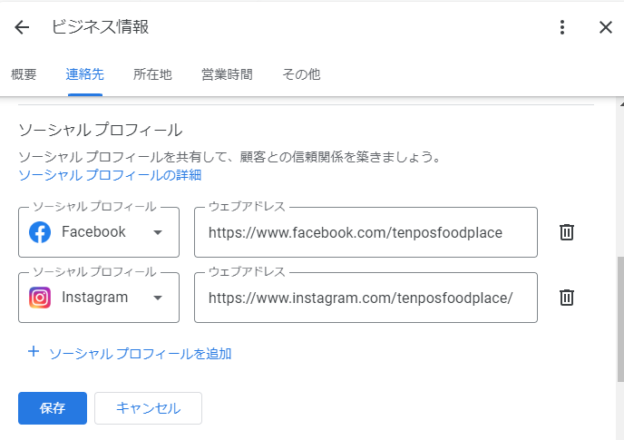
Task: Click the vertical scrollbar thumb
Action: [x=620, y=319]
